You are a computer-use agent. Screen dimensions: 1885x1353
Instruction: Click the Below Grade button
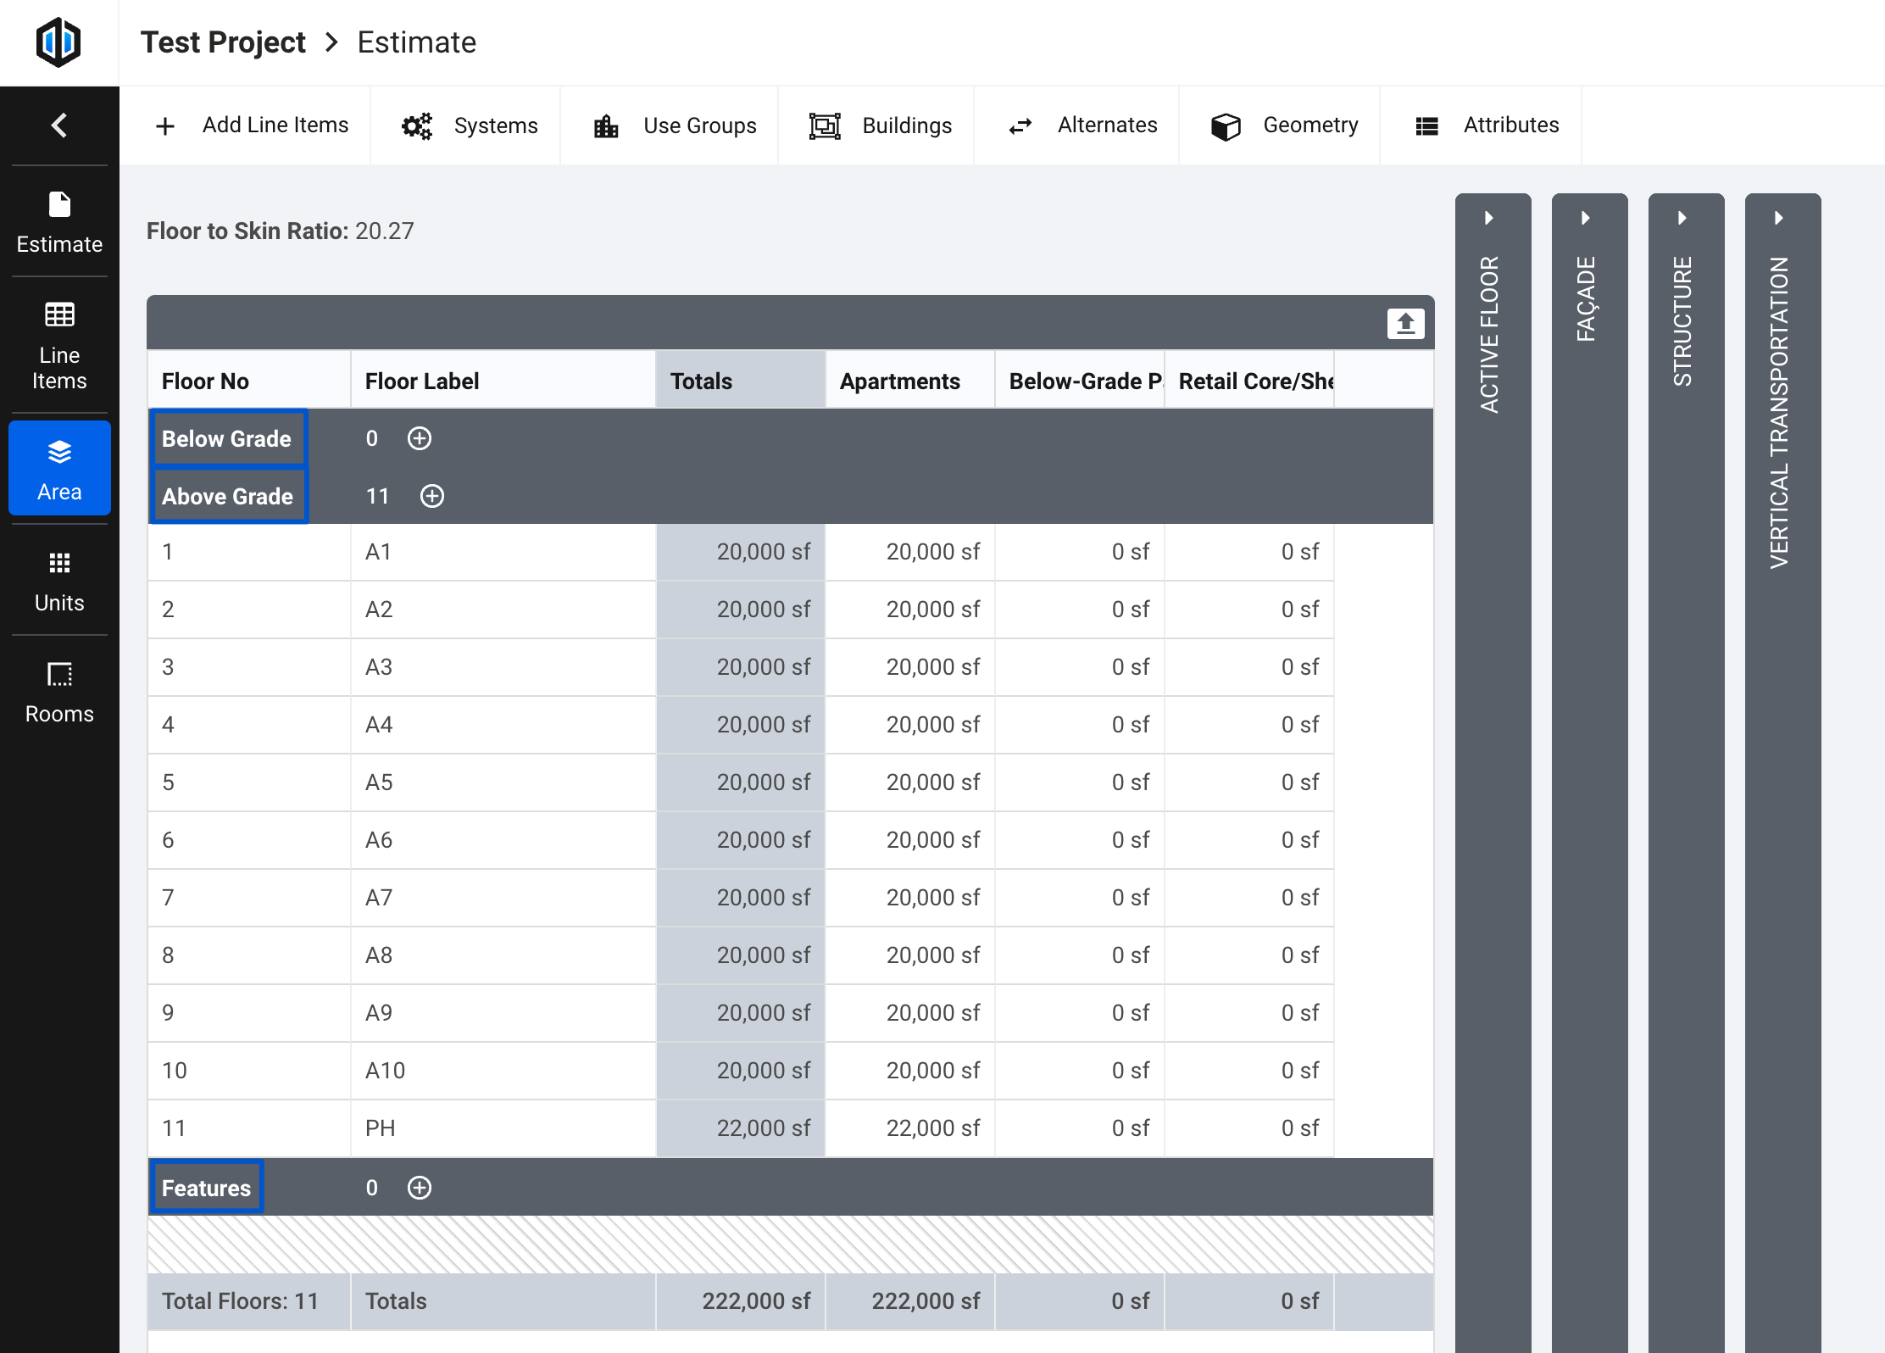[227, 438]
